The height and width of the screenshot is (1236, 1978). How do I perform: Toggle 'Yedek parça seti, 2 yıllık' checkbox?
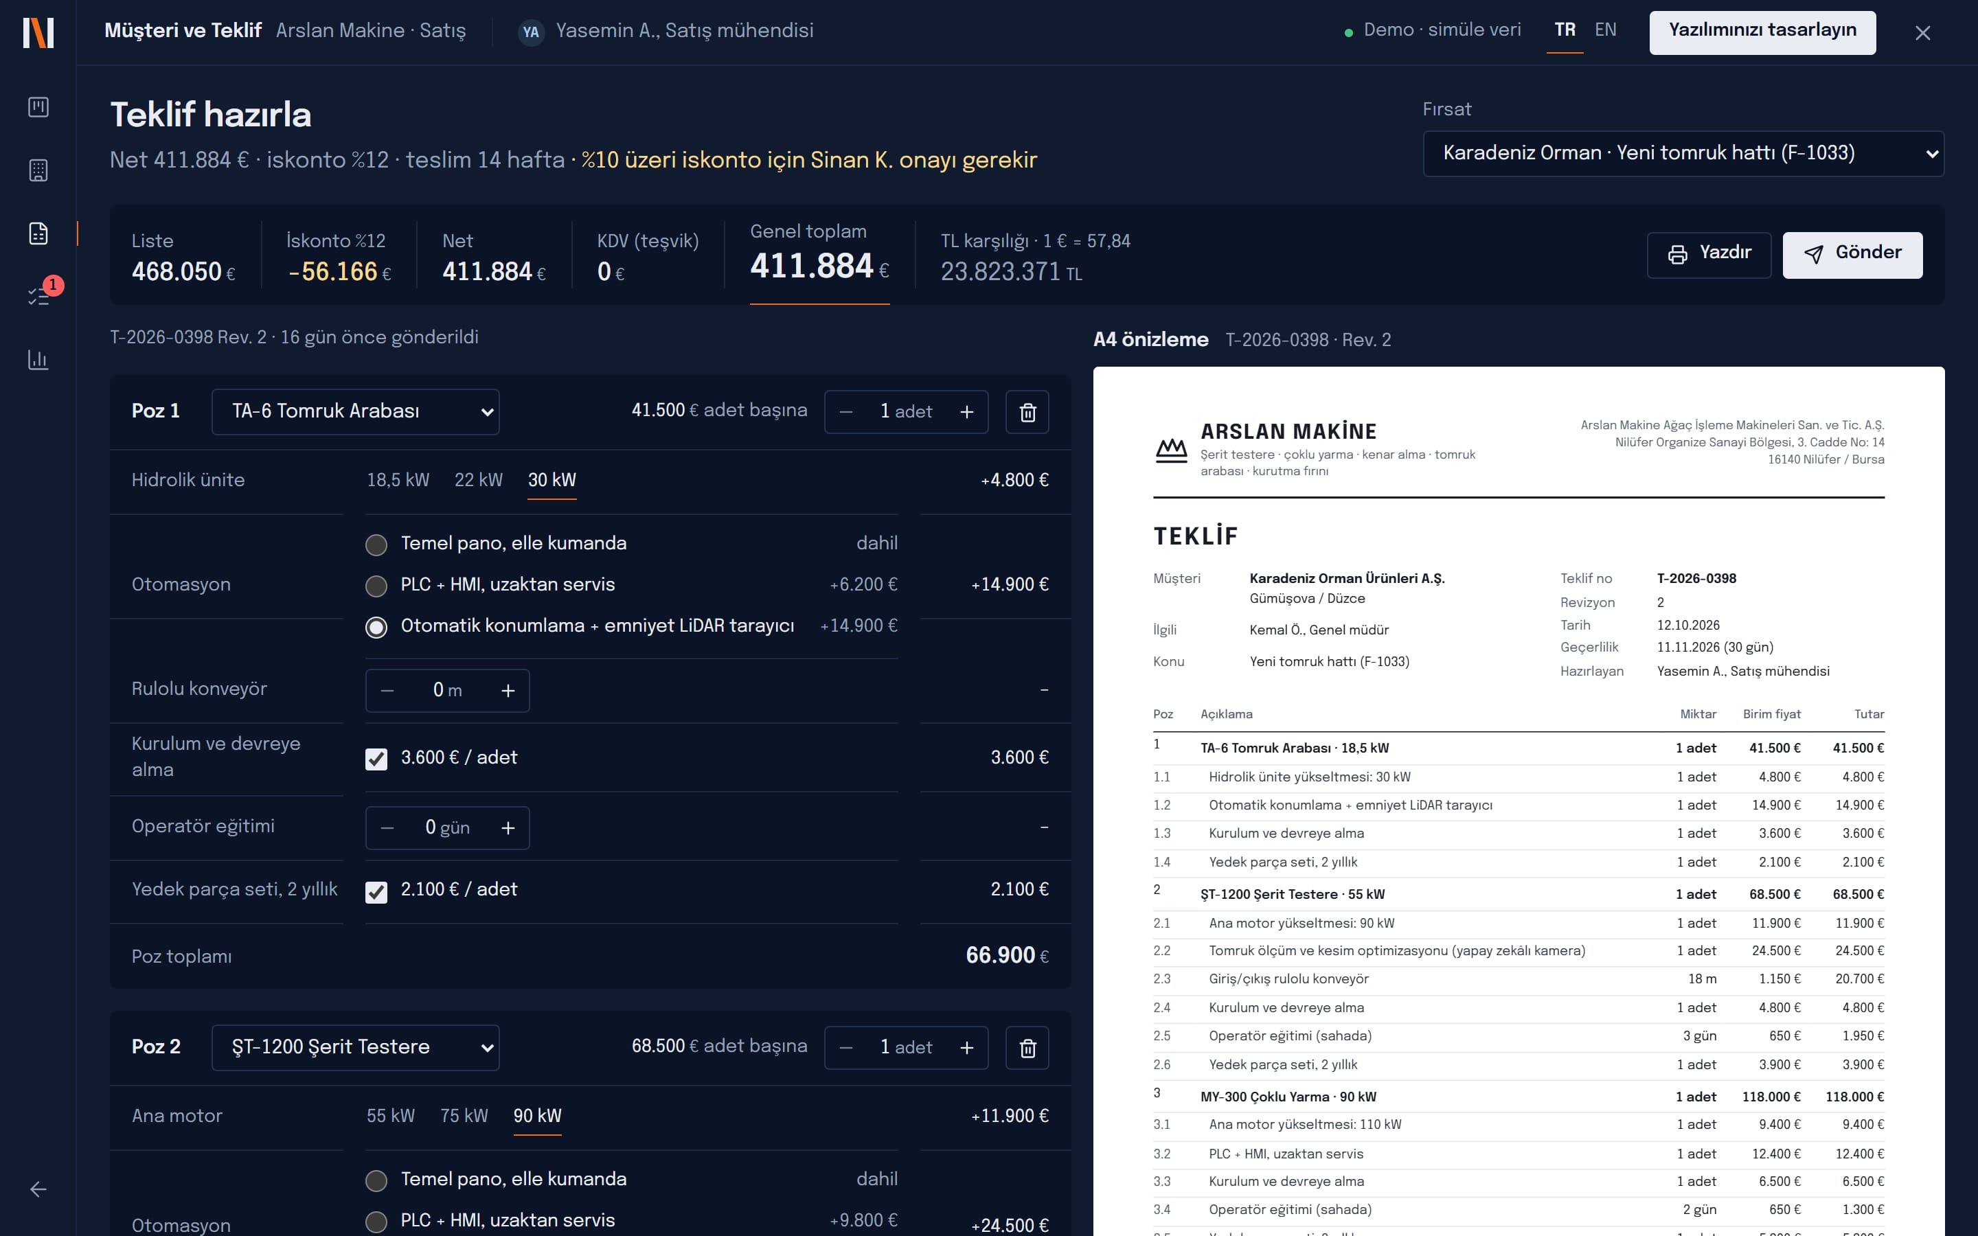[x=376, y=891]
